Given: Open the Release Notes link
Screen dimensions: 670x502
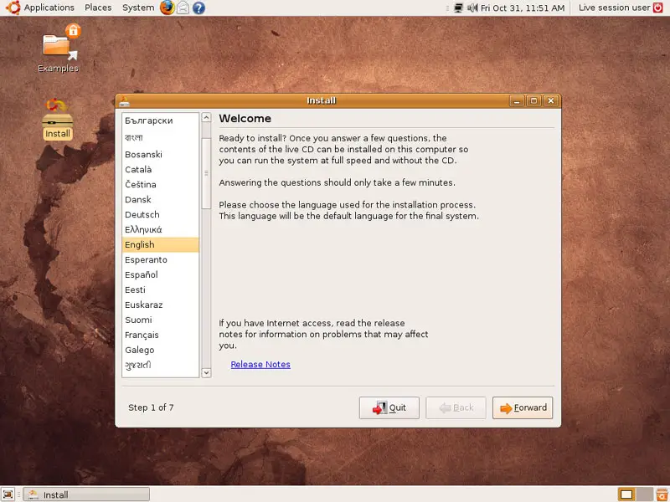Looking at the screenshot, I should coord(260,365).
